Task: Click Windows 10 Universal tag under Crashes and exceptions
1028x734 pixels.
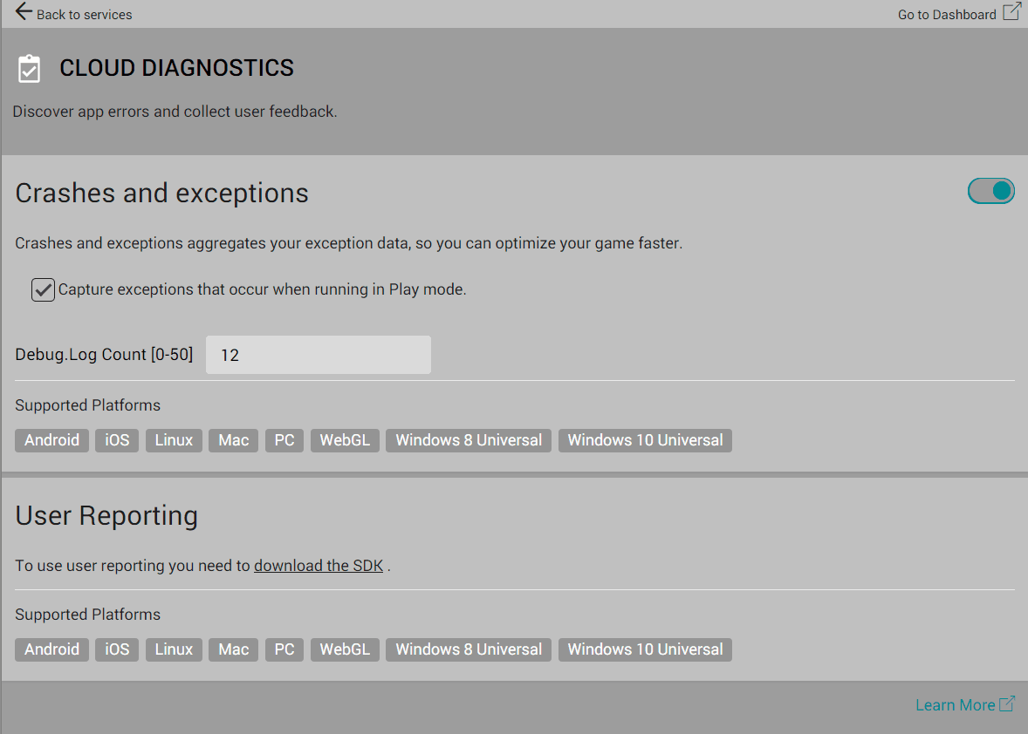Action: (x=645, y=440)
